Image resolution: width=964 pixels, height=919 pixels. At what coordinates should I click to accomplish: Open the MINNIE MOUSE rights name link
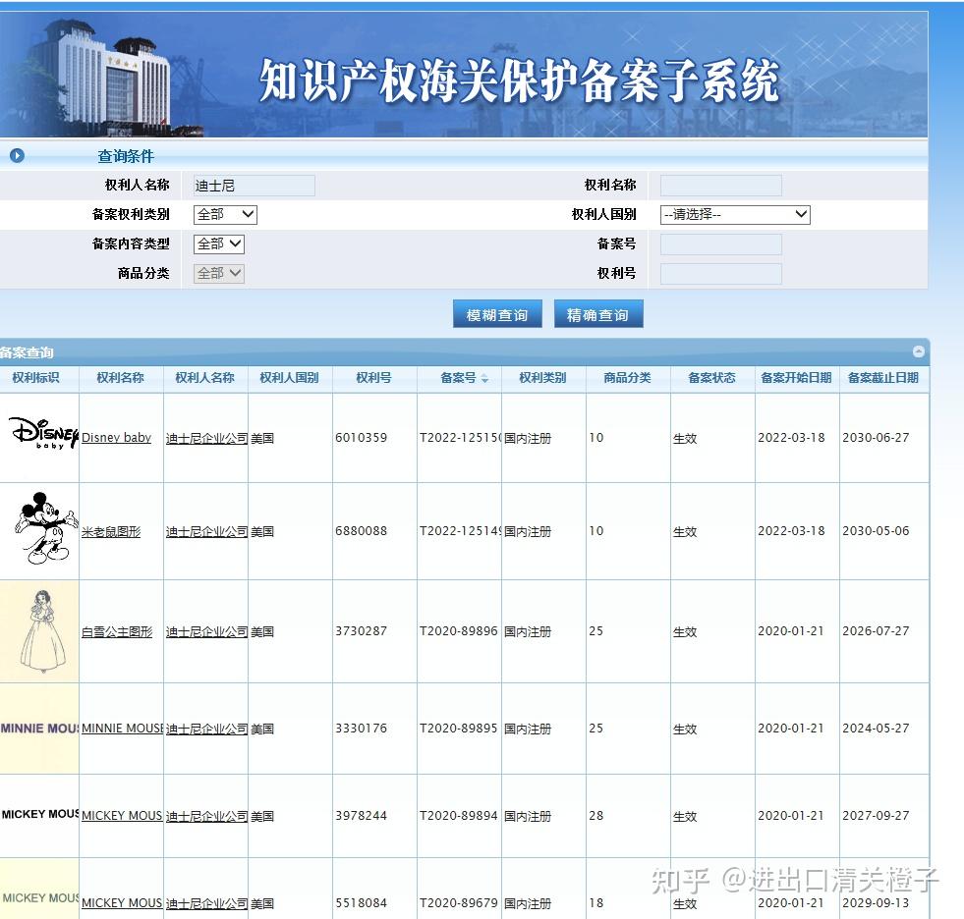click(122, 729)
